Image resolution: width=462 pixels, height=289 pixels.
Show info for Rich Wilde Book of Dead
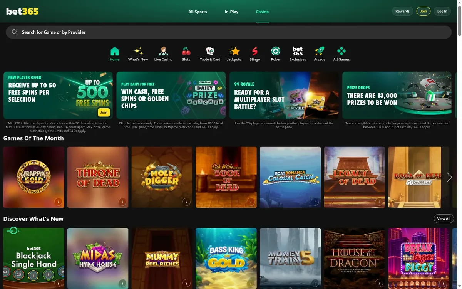(251, 202)
